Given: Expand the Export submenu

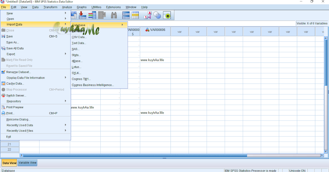Looking at the screenshot, I should click(36, 54).
